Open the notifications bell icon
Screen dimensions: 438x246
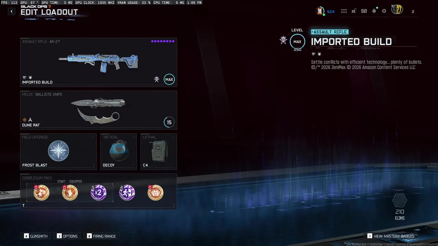[x=374, y=11]
